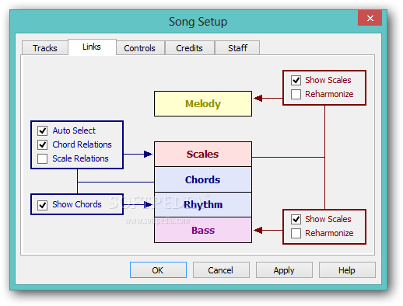403x306 pixels.
Task: Click the Rhythm block
Action: 203,204
